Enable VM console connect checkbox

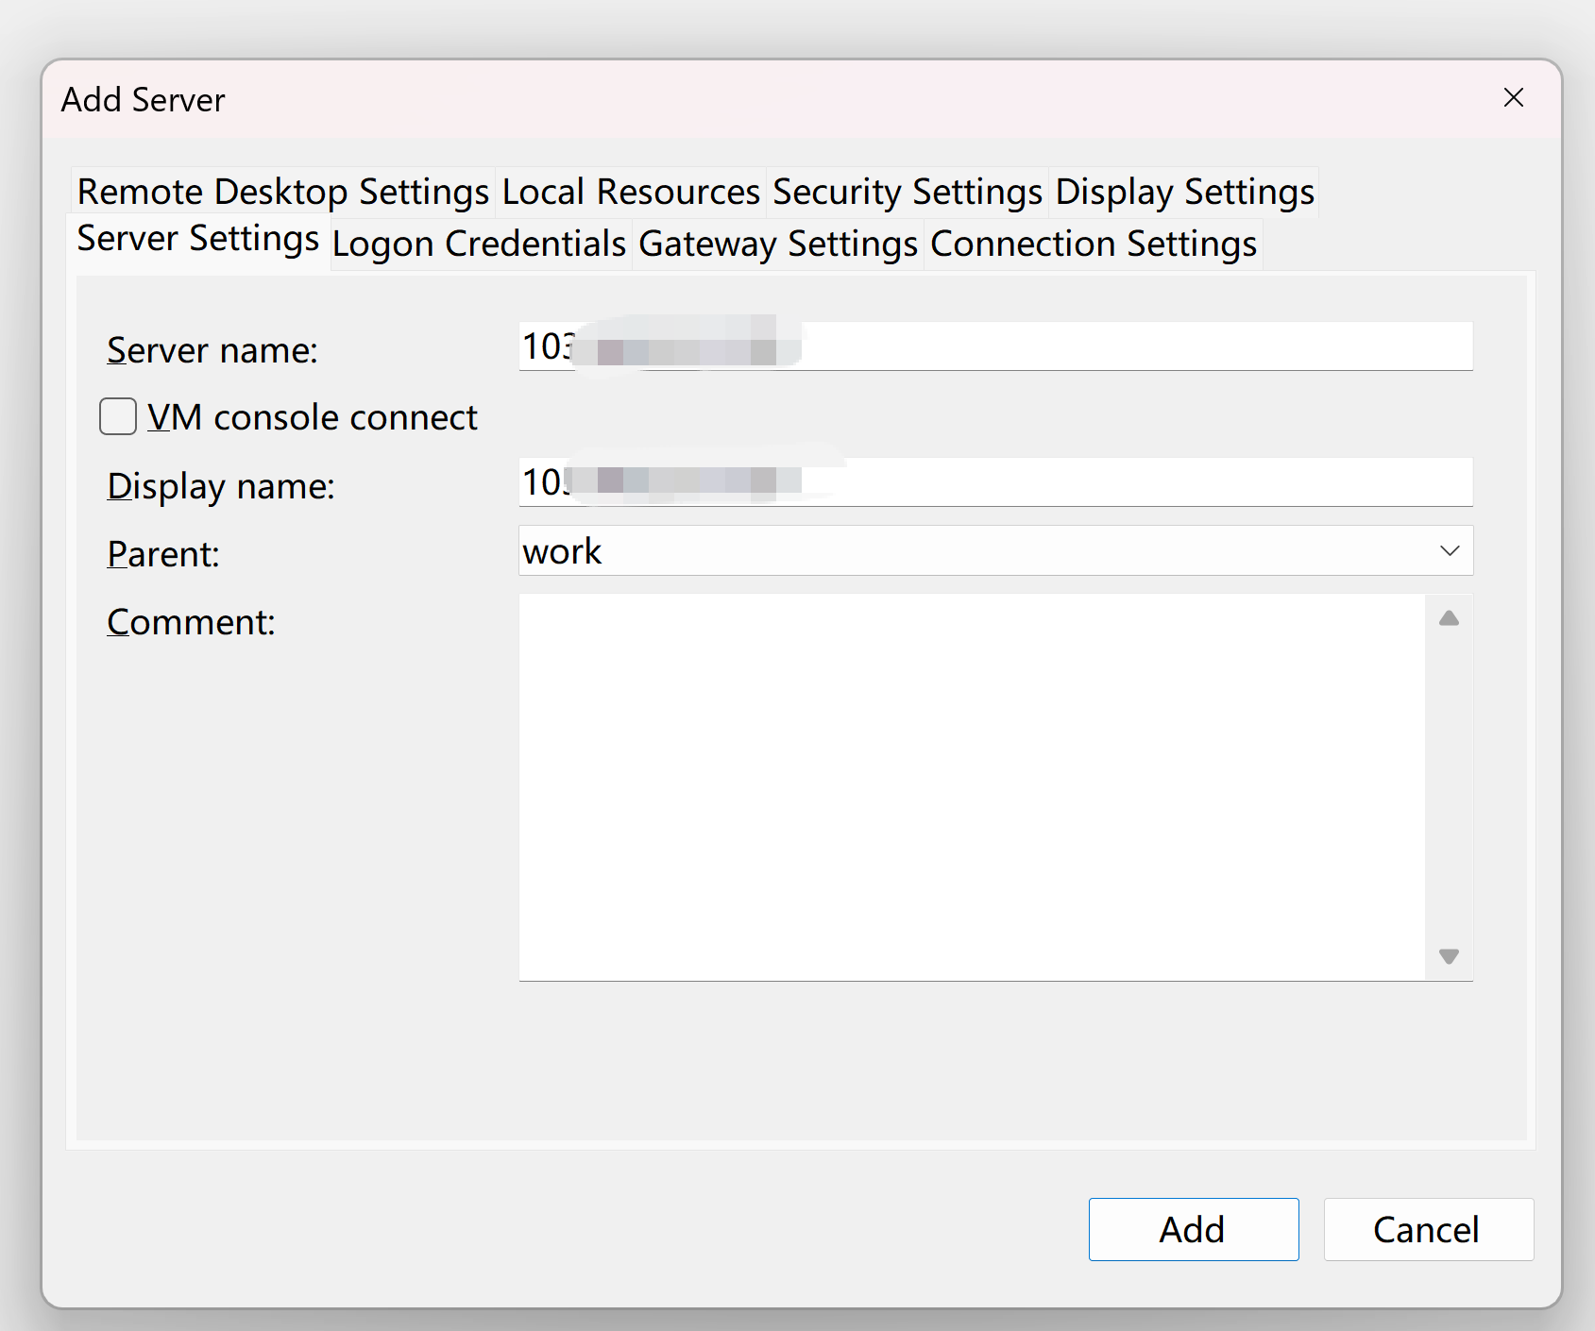[118, 416]
